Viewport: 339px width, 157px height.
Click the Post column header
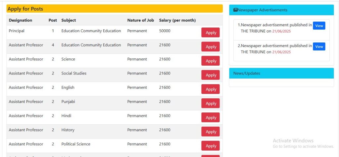[53, 20]
